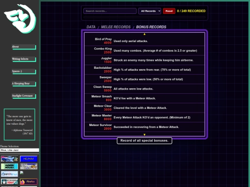This screenshot has width=250, height=187.
Task: Click the recorded progress bar
Action: pos(144,17)
